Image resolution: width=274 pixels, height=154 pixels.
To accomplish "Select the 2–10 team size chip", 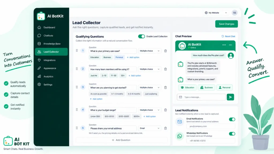I will (x=104, y=76).
